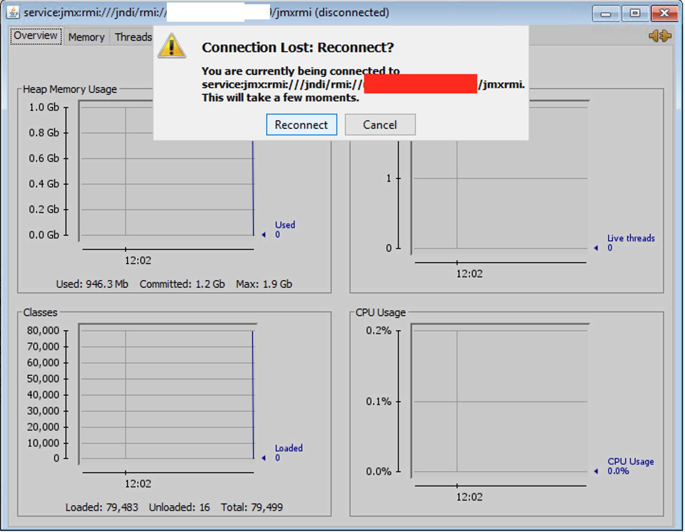
Task: Click the connection status plug icon
Action: coord(660,35)
